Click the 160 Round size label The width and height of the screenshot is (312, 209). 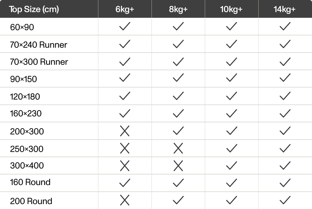[x=30, y=182]
